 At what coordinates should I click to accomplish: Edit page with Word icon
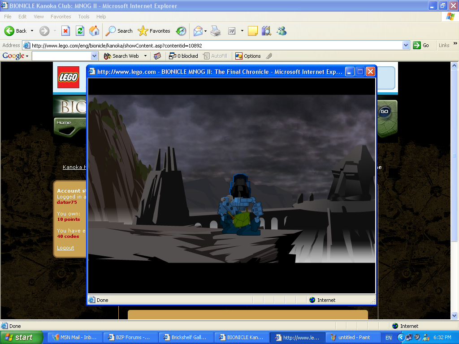(x=232, y=31)
